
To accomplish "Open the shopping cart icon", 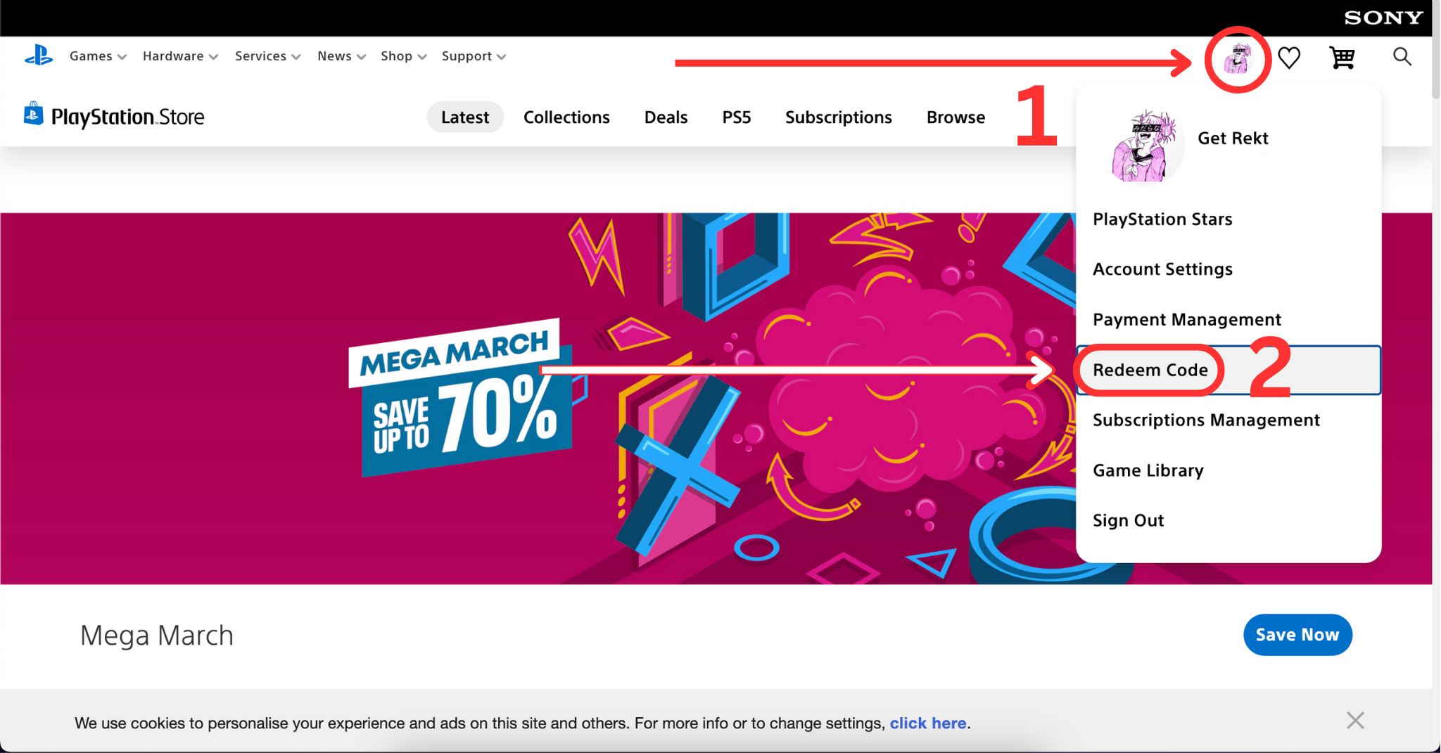I will pos(1342,58).
